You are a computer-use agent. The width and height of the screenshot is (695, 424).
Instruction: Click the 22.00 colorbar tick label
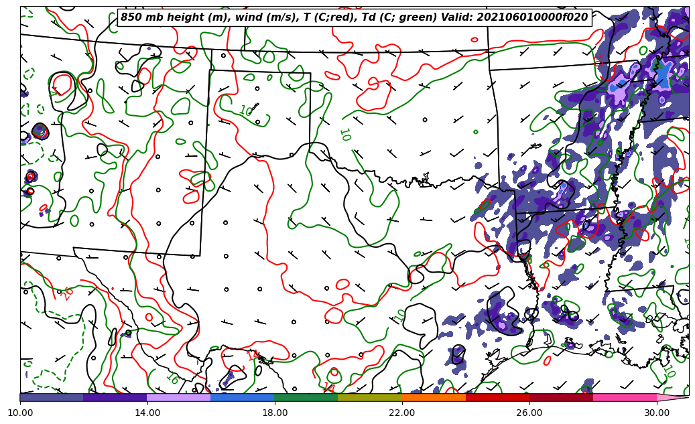[402, 413]
